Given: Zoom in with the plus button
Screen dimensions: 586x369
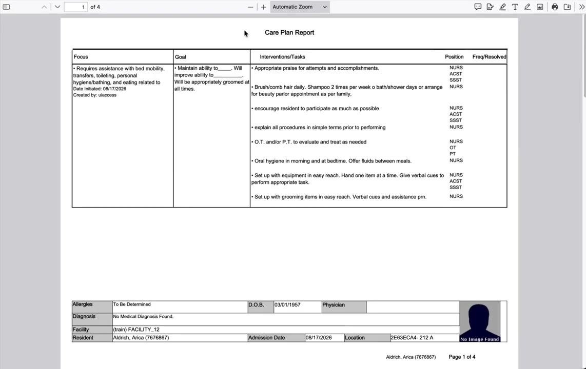Looking at the screenshot, I should pos(263,7).
